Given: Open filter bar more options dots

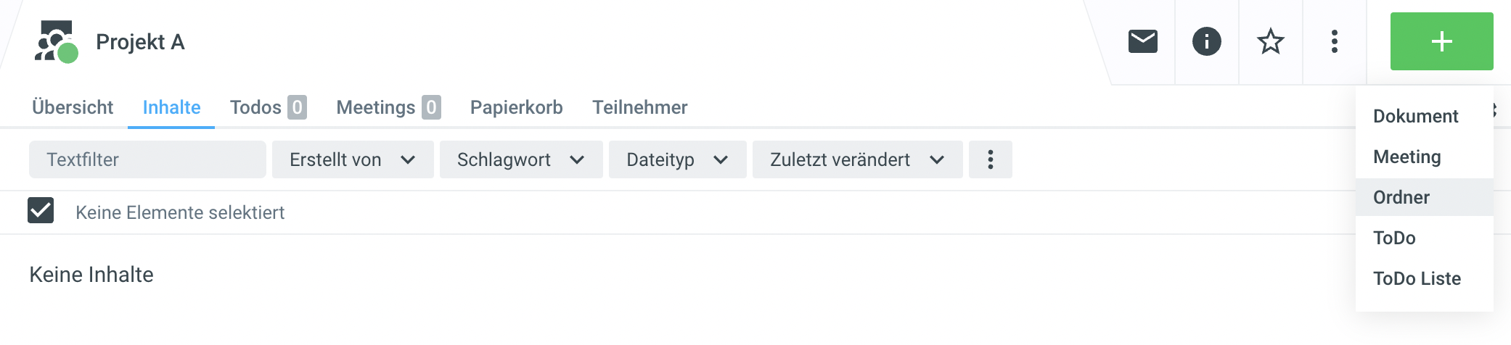Looking at the screenshot, I should coord(990,159).
